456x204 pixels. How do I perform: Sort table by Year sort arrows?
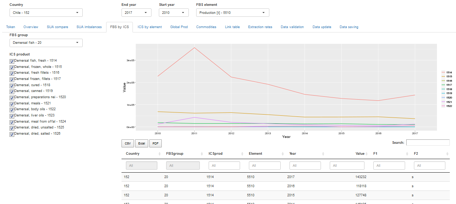323,154
